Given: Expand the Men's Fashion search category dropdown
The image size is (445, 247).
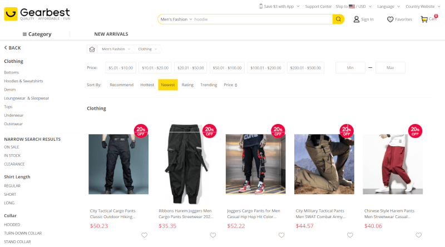Looking at the screenshot, I should pyautogui.click(x=176, y=19).
